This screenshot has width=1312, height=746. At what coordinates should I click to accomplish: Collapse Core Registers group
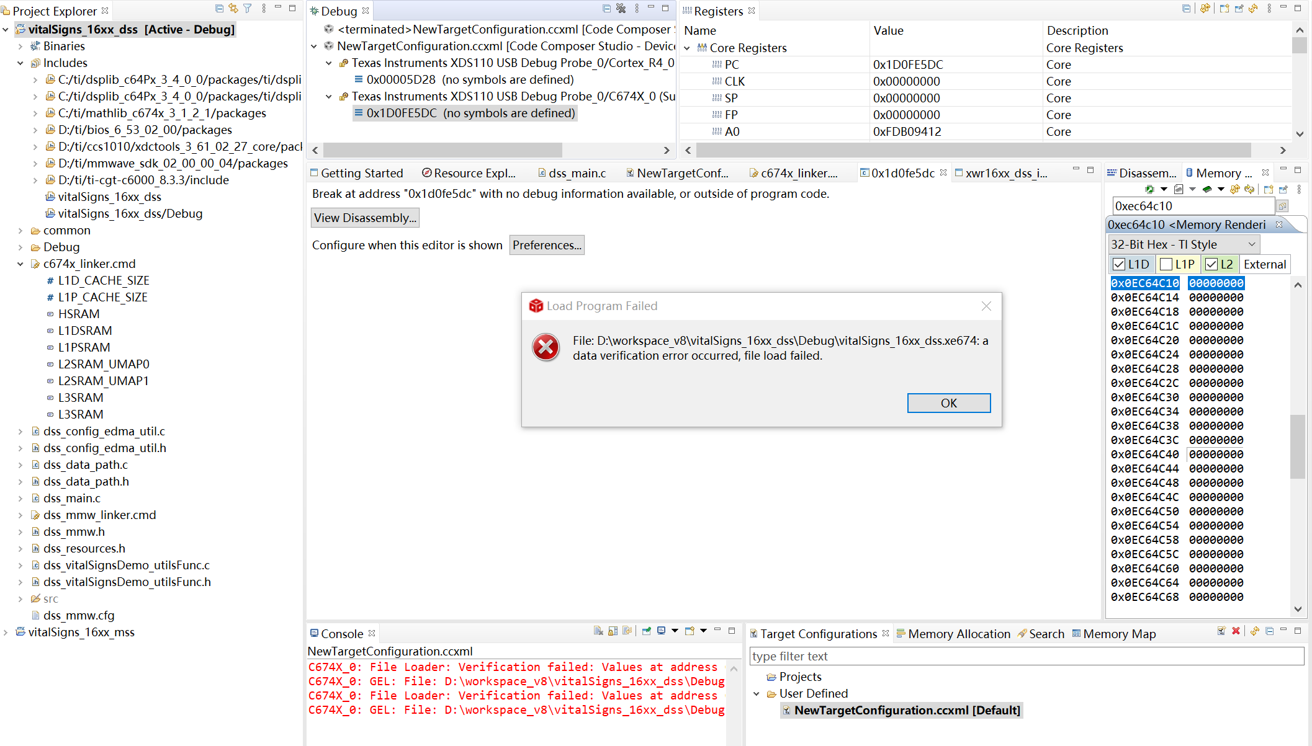click(x=687, y=48)
